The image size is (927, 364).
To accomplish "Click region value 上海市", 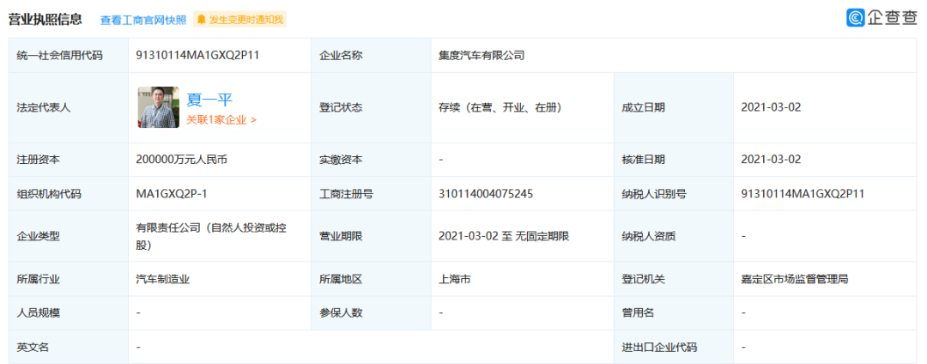I will click(x=455, y=279).
